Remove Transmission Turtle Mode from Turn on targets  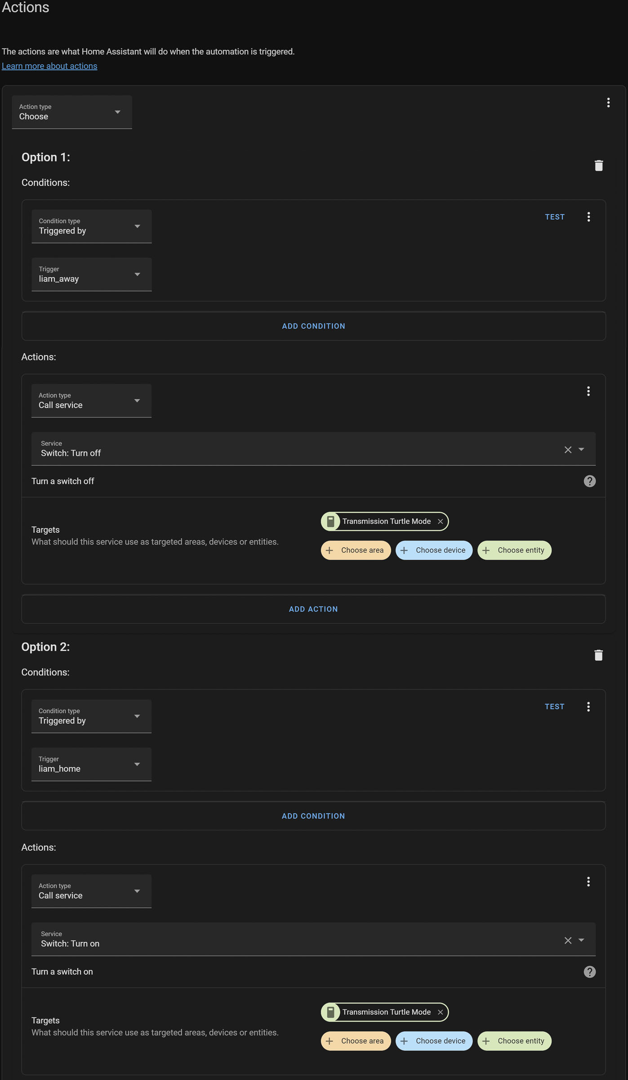click(x=440, y=1012)
